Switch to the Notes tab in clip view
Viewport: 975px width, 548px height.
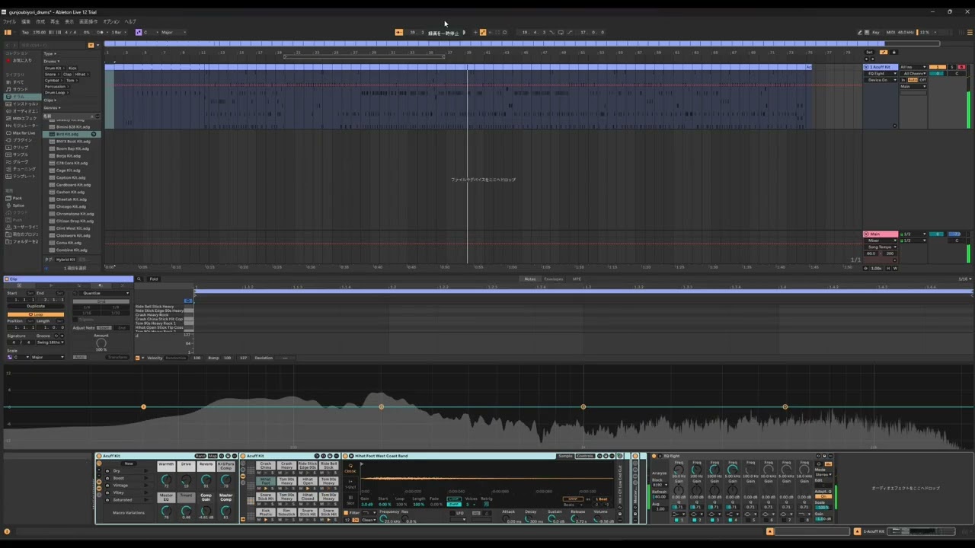click(x=530, y=279)
